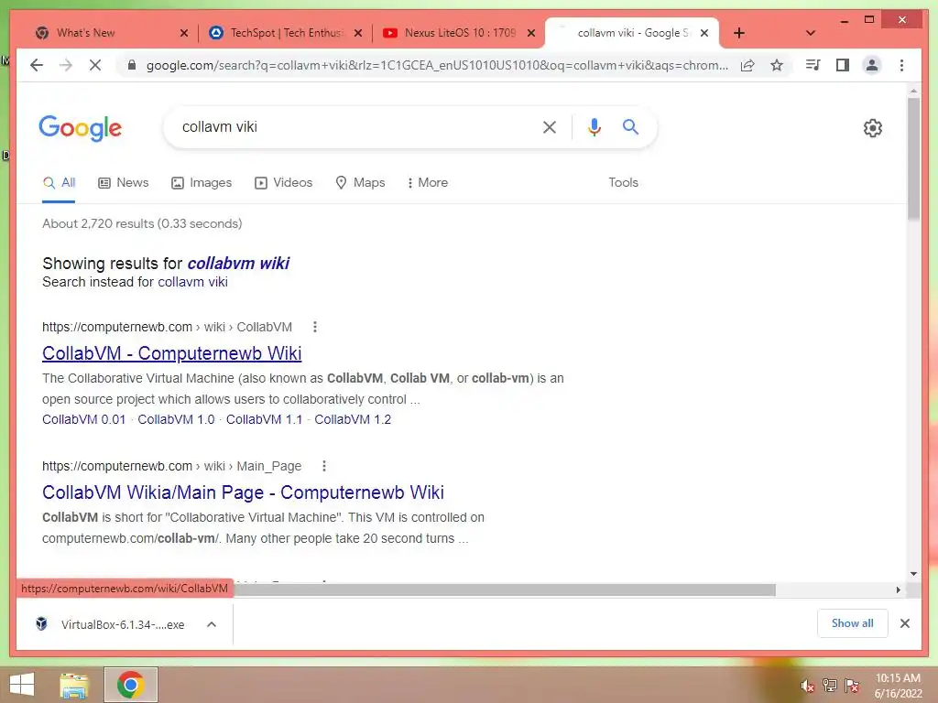Close the What's New tab
Image resolution: width=938 pixels, height=703 pixels.
pyautogui.click(x=183, y=33)
